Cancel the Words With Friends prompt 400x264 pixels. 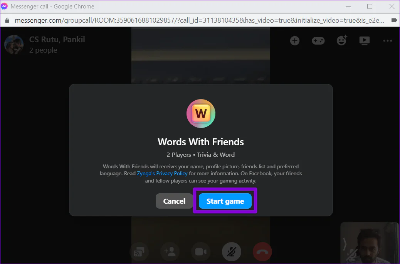(x=174, y=201)
